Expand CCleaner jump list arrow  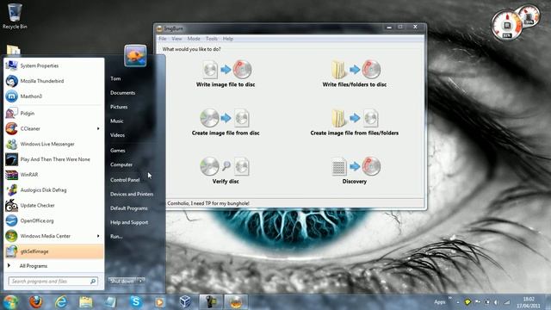98,128
